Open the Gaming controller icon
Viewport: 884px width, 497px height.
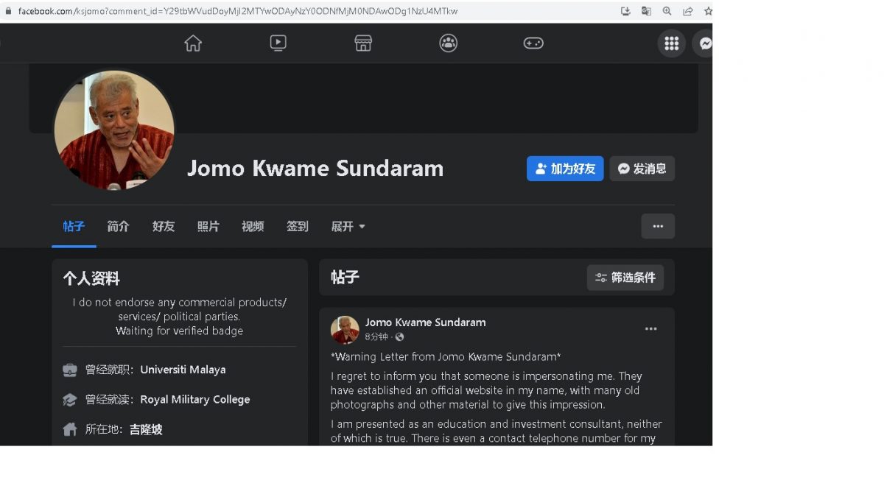[533, 43]
